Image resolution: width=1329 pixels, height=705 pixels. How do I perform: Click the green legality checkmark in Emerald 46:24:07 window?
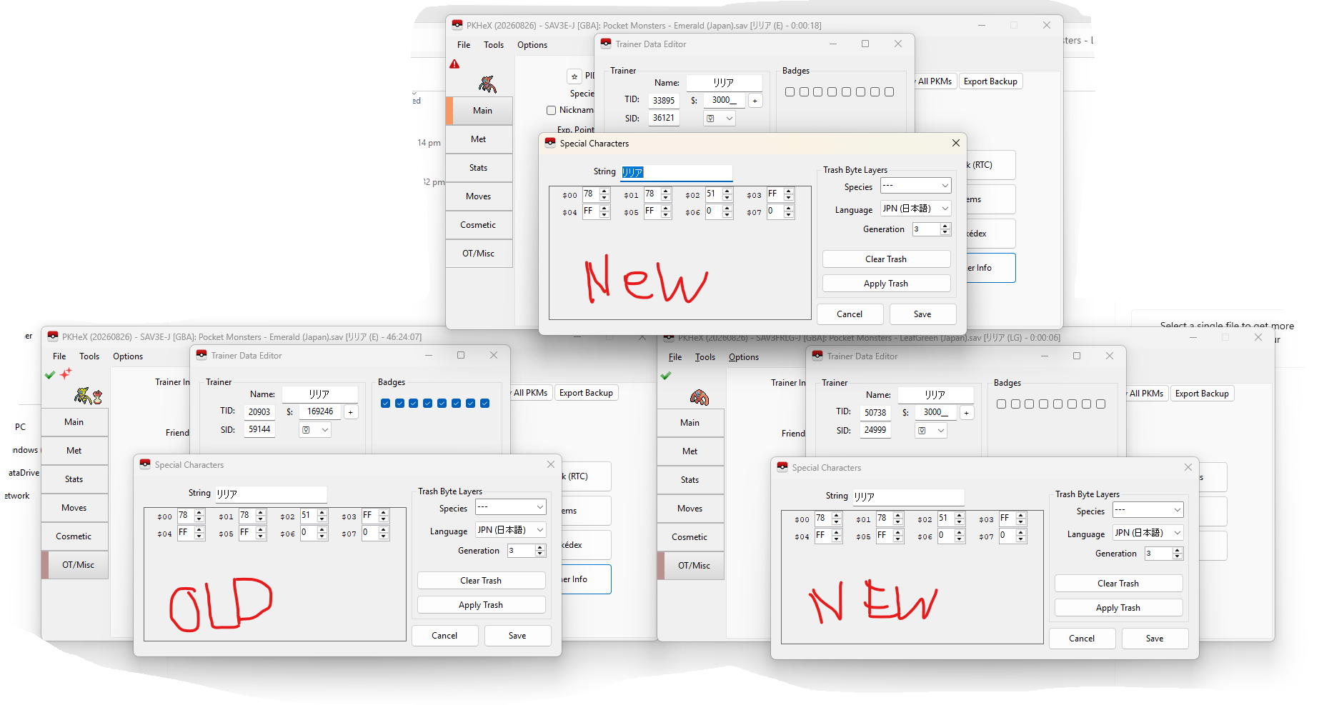50,375
